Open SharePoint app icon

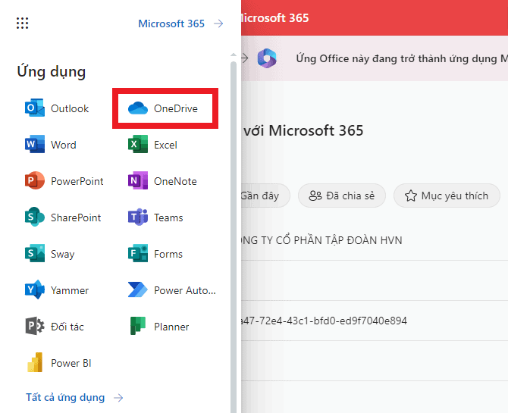tap(35, 217)
